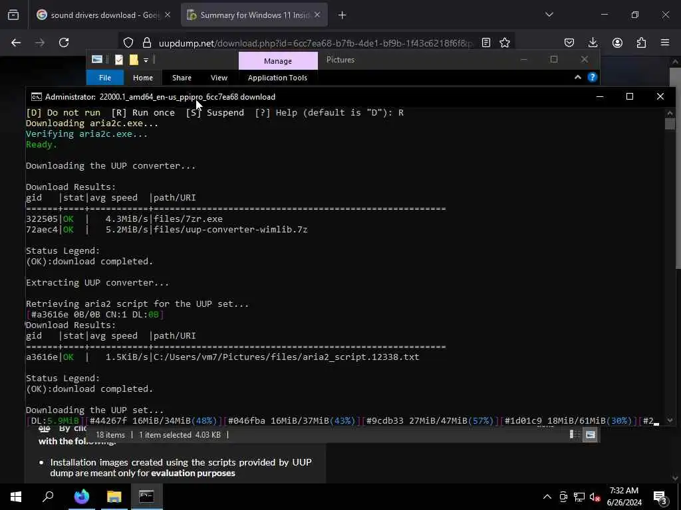
Task: Open taskbar search magnifier
Action: 48,497
